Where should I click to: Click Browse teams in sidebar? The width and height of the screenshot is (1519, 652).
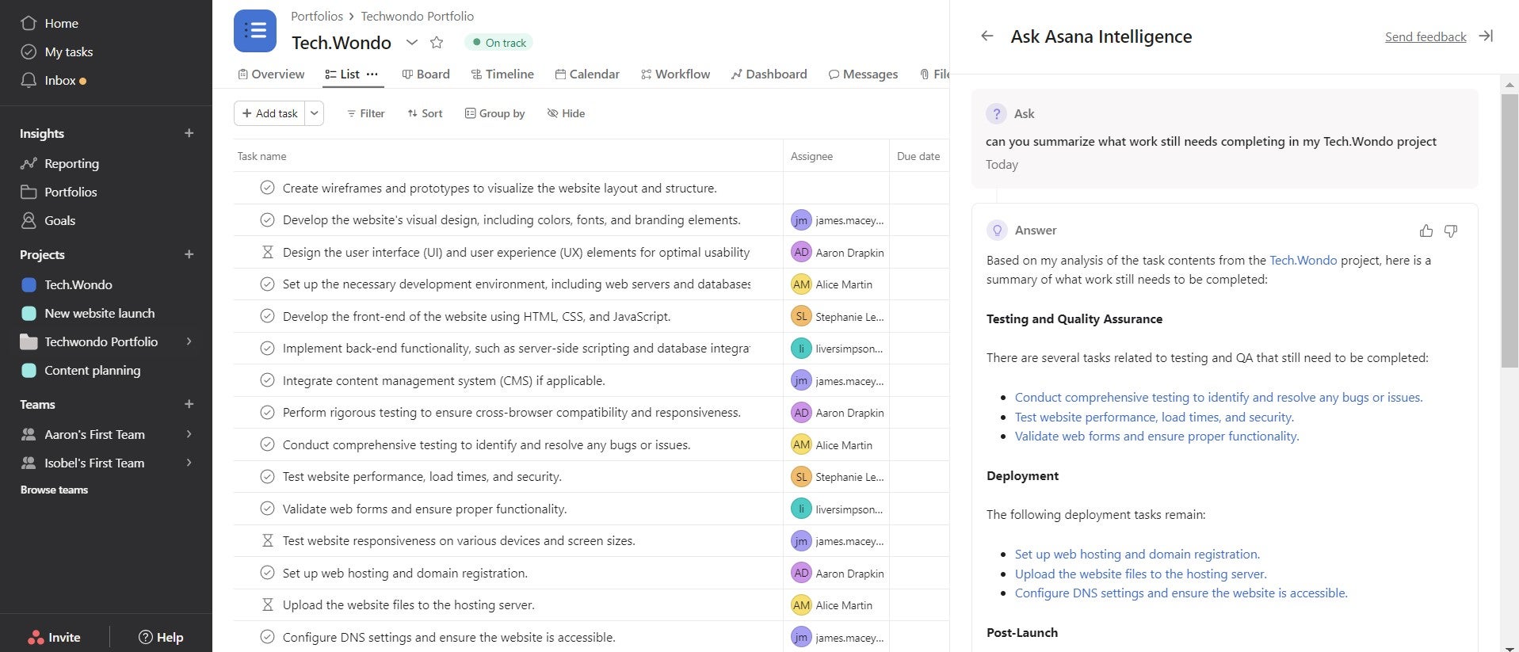click(54, 490)
